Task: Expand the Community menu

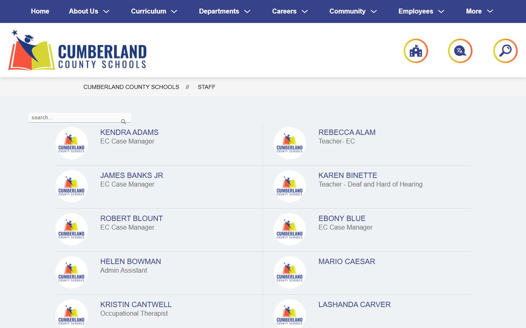Action: [x=353, y=11]
